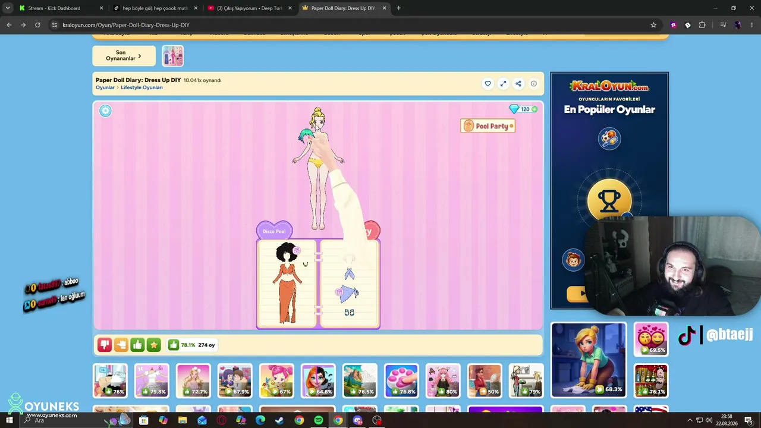761x428 pixels.
Task: Open the game thumbnail rated 67.9%
Action: click(235, 380)
